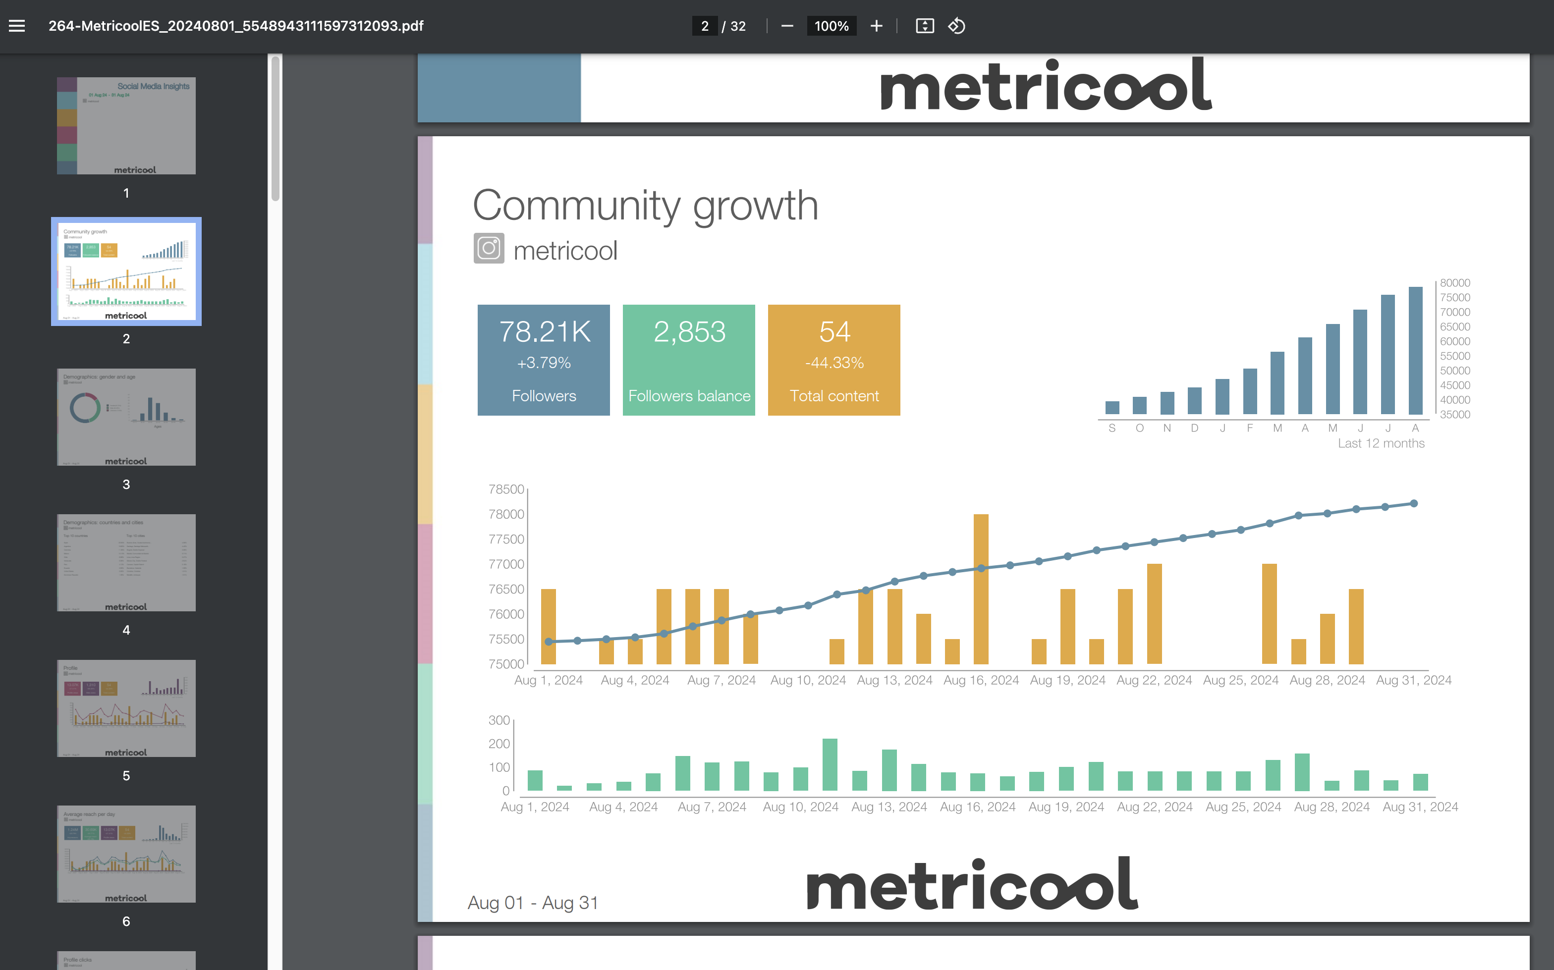Click the PDF file name in toolbar
1554x970 pixels.
(236, 26)
